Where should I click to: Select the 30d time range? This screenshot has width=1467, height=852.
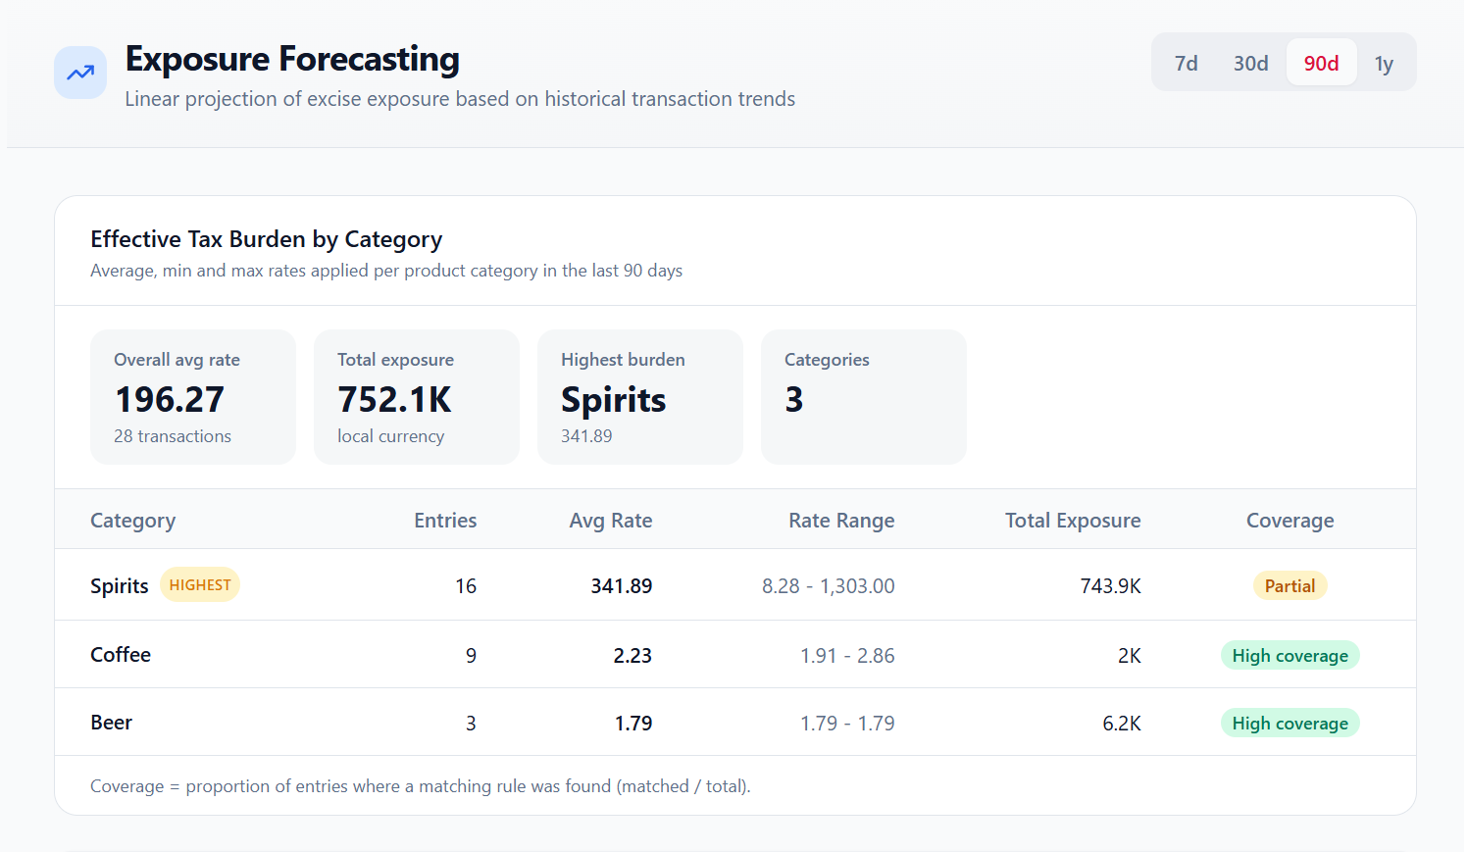1250,64
